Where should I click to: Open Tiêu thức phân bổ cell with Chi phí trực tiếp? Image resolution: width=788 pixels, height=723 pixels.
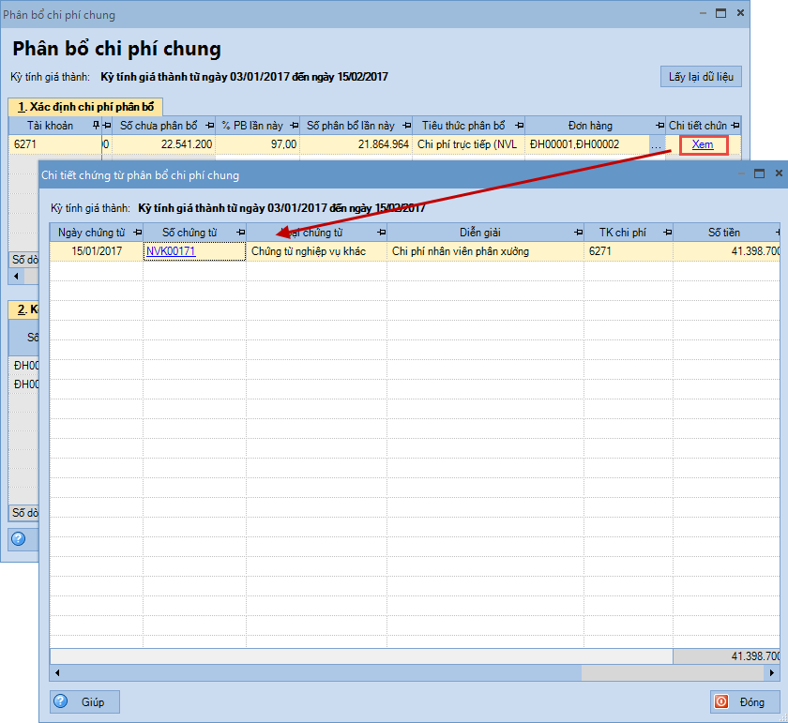[467, 144]
